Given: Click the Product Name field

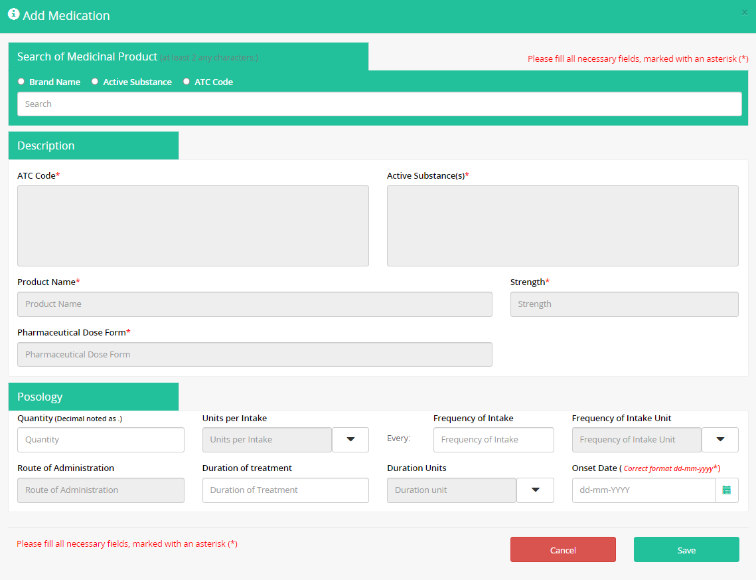Looking at the screenshot, I should 254,304.
